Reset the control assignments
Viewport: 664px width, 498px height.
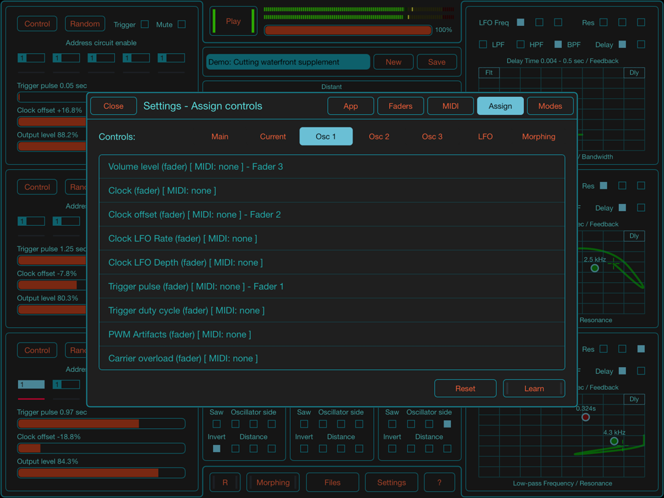[x=465, y=388]
